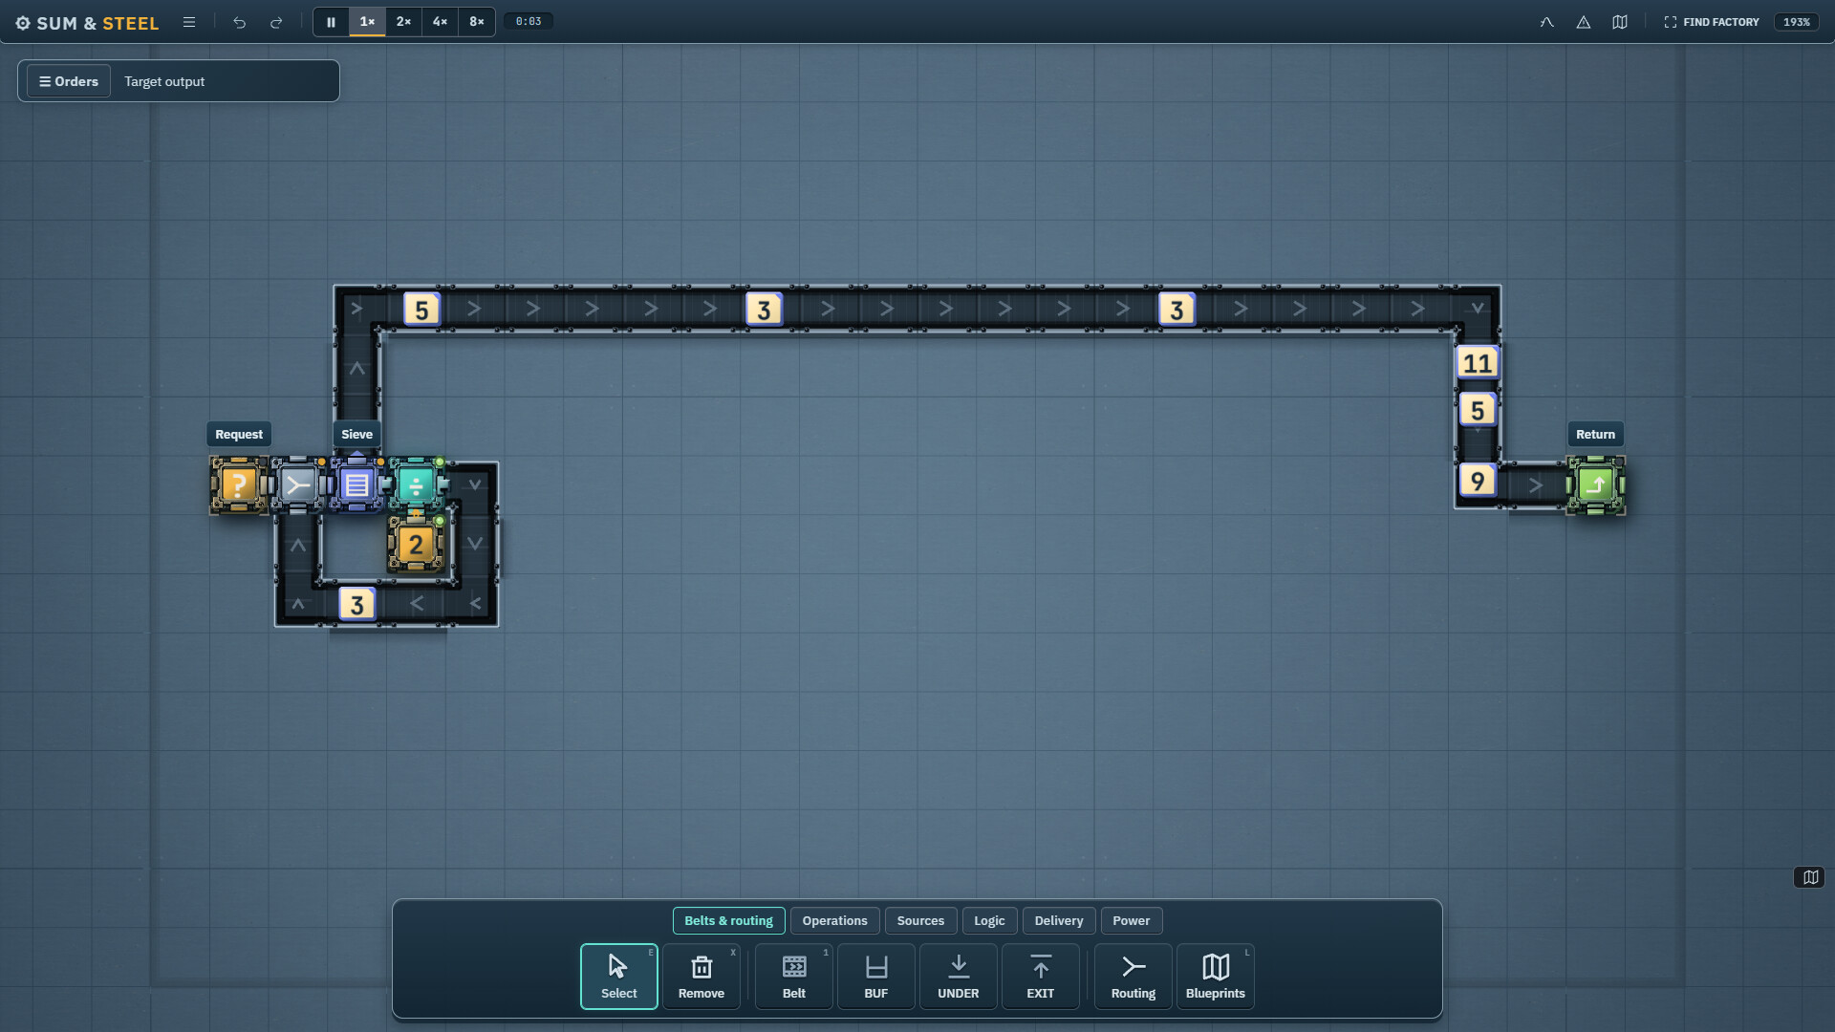Select the Sieve filter machine
This screenshot has width=1835, height=1032.
click(356, 484)
